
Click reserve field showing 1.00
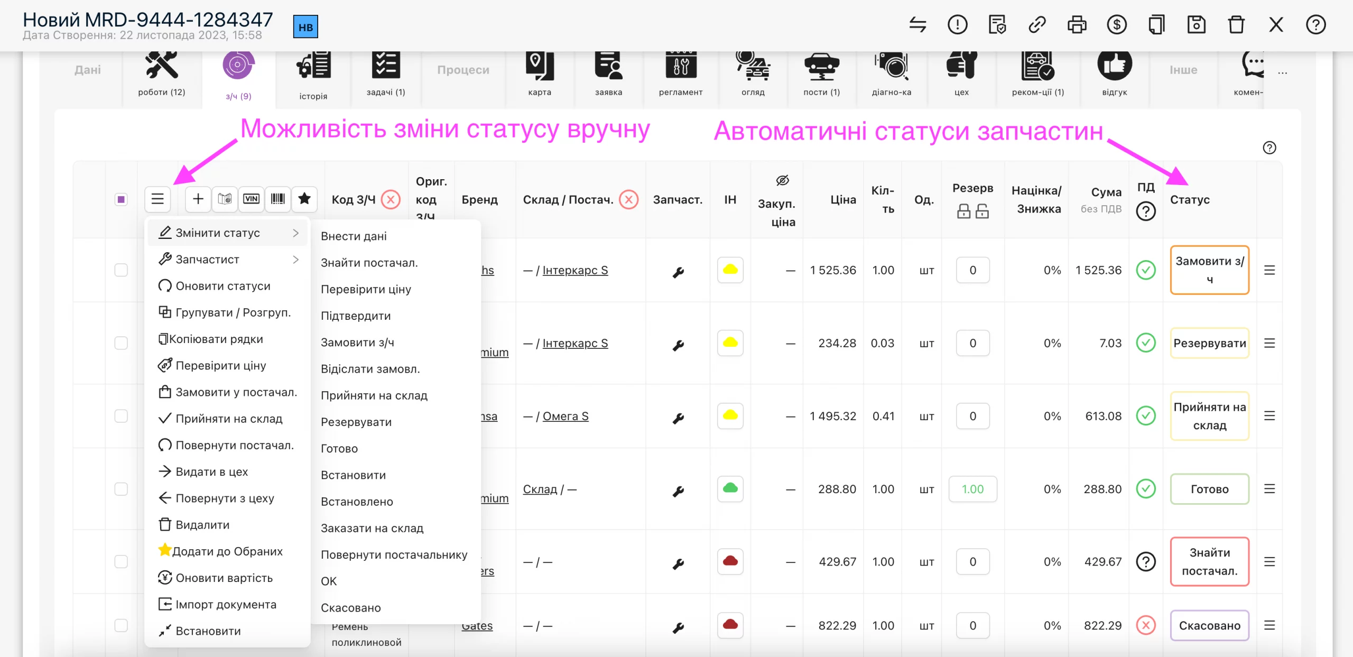pos(972,489)
